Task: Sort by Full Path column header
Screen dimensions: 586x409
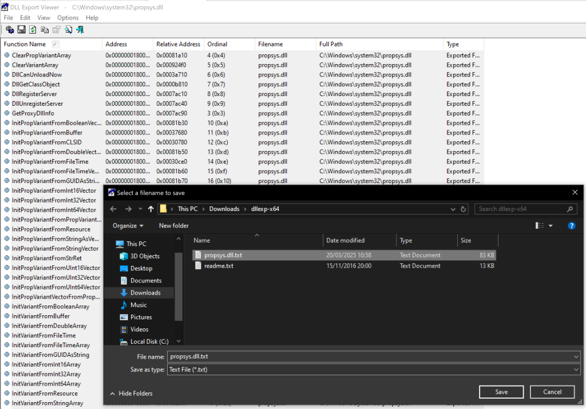Action: [379, 44]
